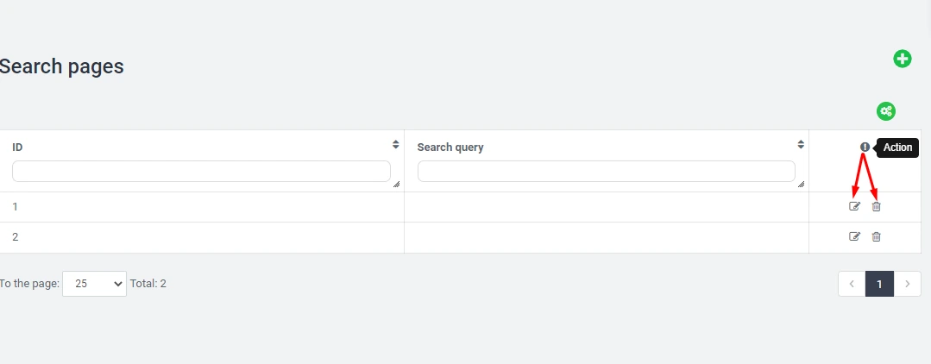The width and height of the screenshot is (931, 364).
Task: Focus the ID filter input field
Action: (x=201, y=171)
